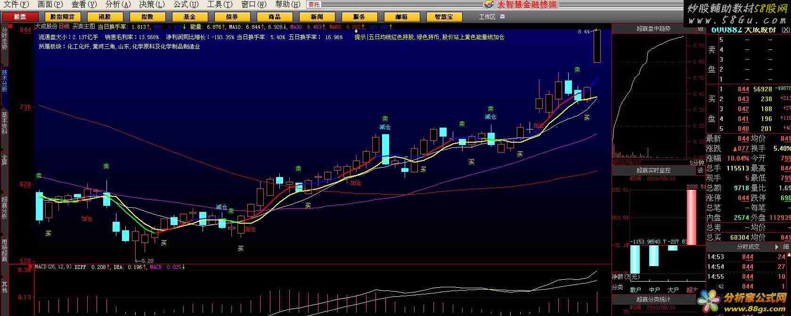Viewport: 791px width, 316px height.
Task: Open the 文件(F) menu
Action: (16, 4)
